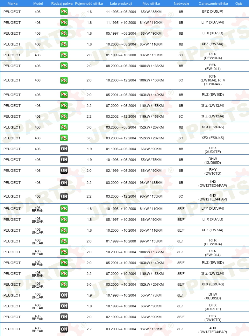Click the Oznaczenie silnika column header

pyautogui.click(x=213, y=3)
